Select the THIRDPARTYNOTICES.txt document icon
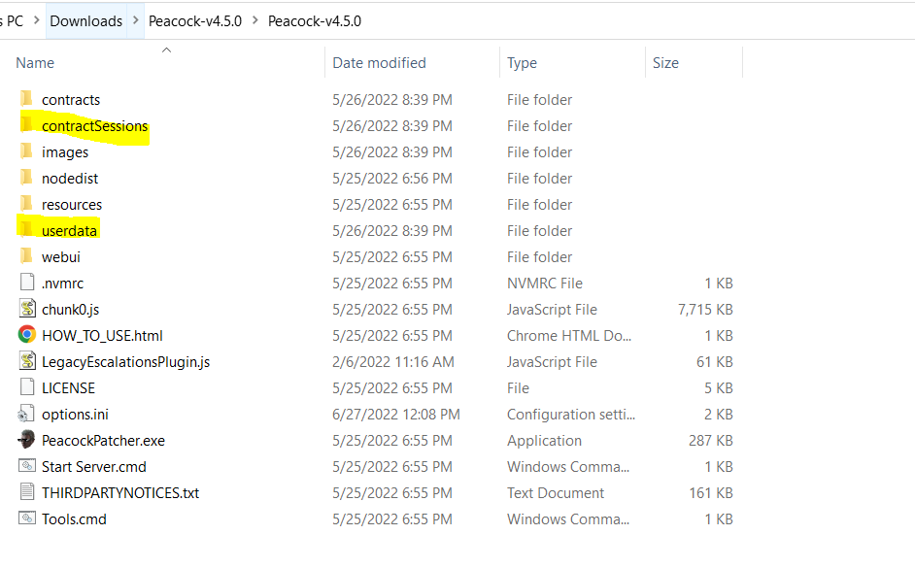Image resolution: width=915 pixels, height=568 pixels. click(x=26, y=492)
